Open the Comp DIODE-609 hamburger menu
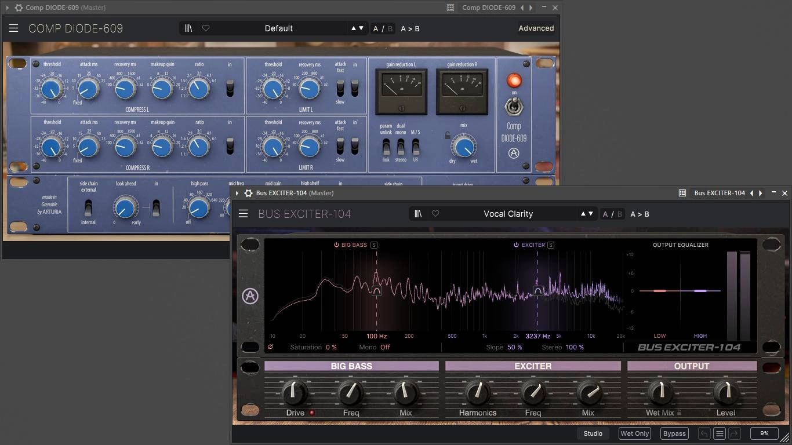 click(x=13, y=28)
